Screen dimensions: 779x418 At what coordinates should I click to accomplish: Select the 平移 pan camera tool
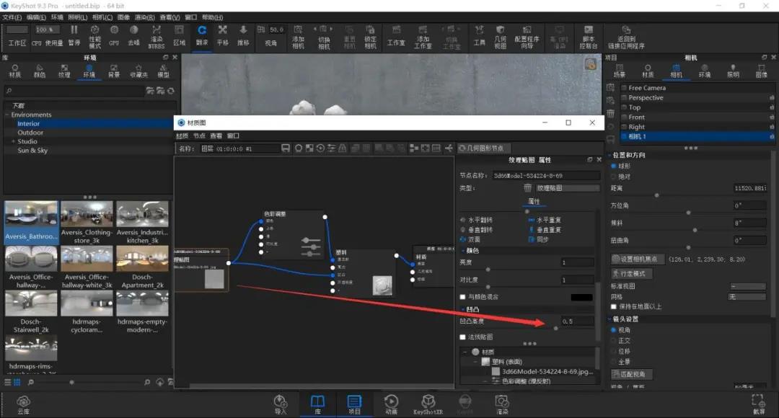(223, 30)
